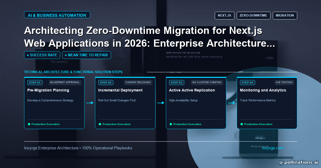Click green status dot in Pre-Migration Planning card
This screenshot has height=168, width=321.
tap(29, 124)
